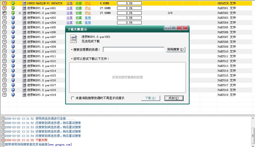
Task: Click the waiting clock icon for part003
Action: [4, 18]
